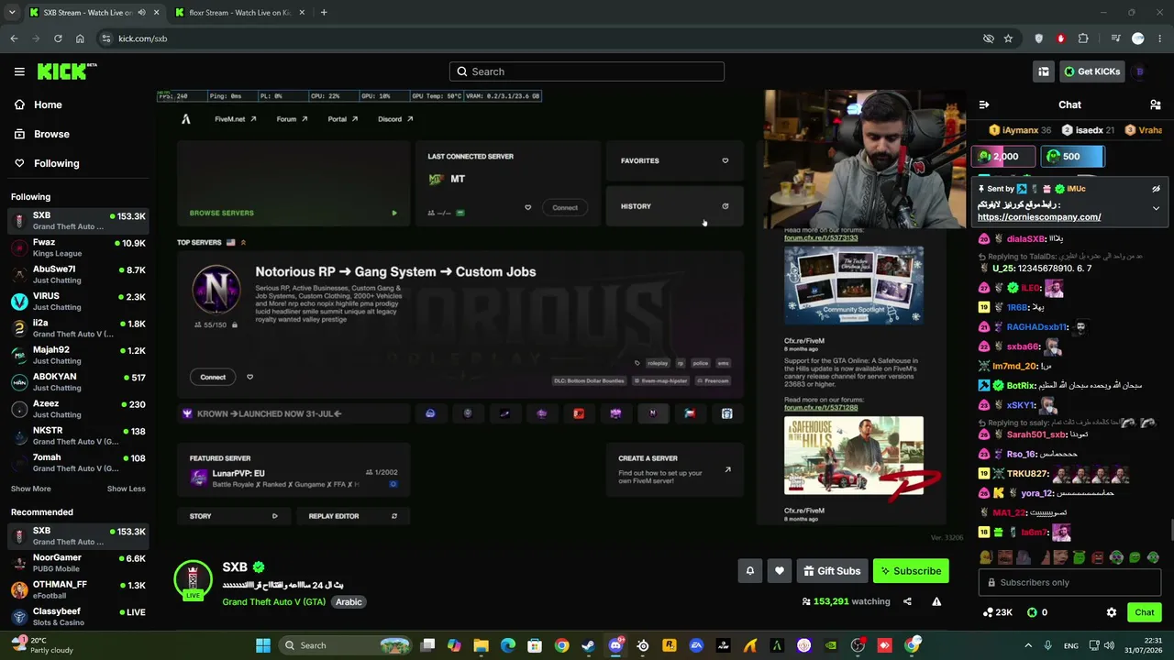The height and width of the screenshot is (660, 1174).
Task: Hide the pinned chat message
Action: point(1156,189)
